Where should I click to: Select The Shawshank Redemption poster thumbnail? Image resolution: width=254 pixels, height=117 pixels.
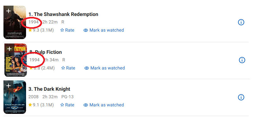click(x=15, y=23)
